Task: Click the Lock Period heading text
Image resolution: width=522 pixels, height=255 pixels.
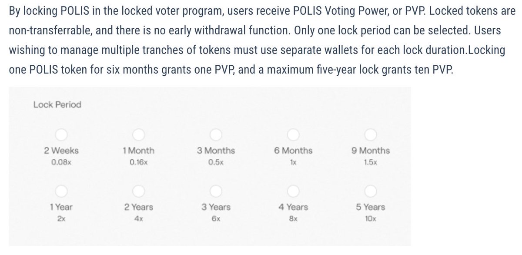Action: pos(57,104)
